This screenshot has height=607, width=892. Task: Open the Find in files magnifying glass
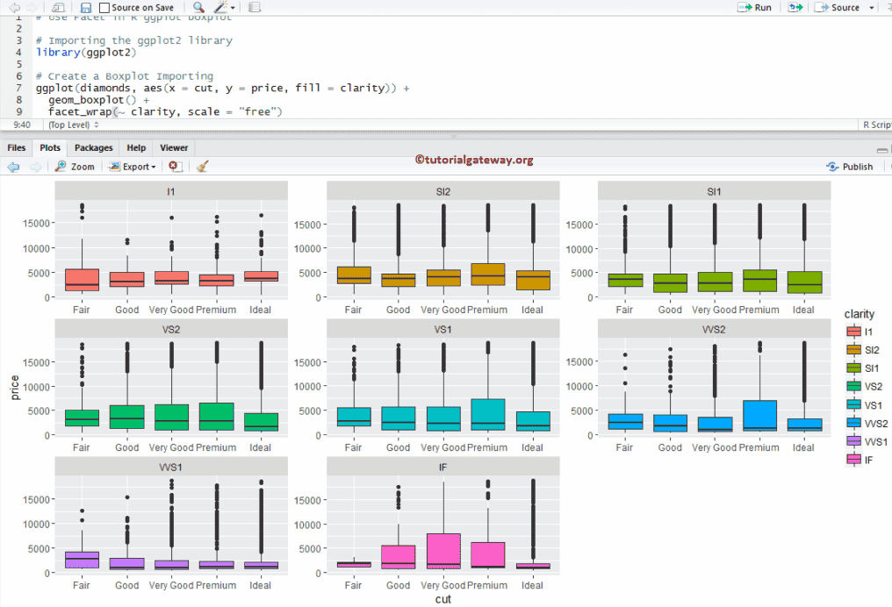[198, 7]
